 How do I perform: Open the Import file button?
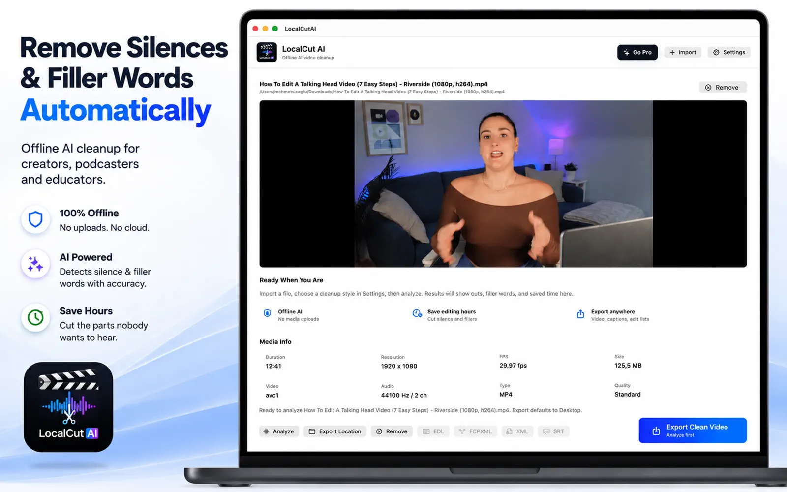[x=683, y=52]
